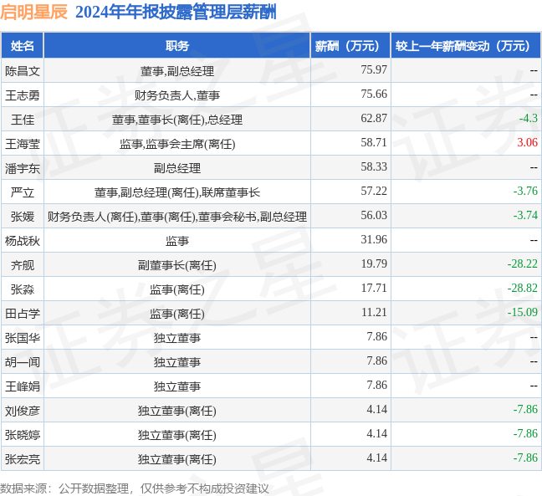Screen dimensions: 542x496
Task: Click 董事,副总经理 position for 陈昌文
Action: click(x=177, y=71)
